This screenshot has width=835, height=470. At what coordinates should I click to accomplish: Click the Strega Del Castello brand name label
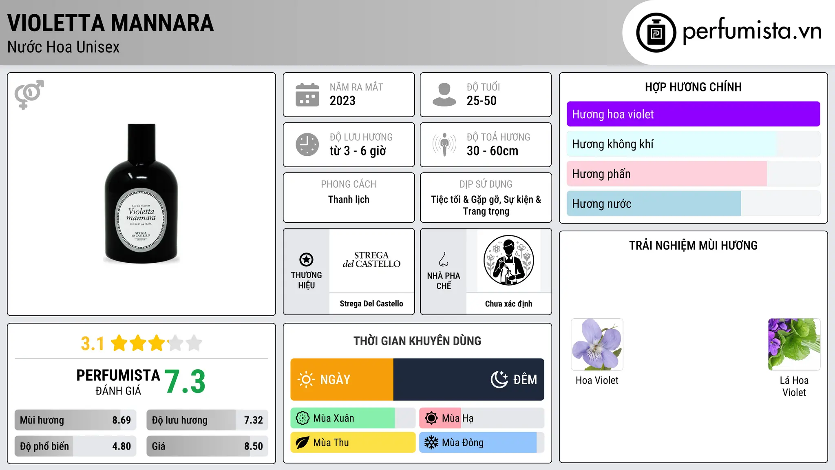tap(371, 304)
